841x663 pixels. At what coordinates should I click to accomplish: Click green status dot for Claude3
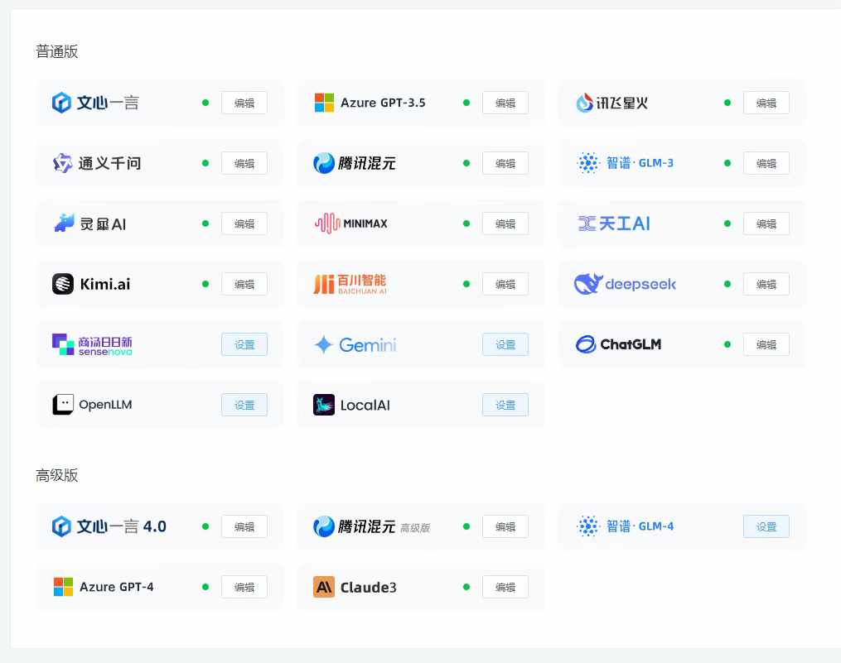click(x=466, y=587)
